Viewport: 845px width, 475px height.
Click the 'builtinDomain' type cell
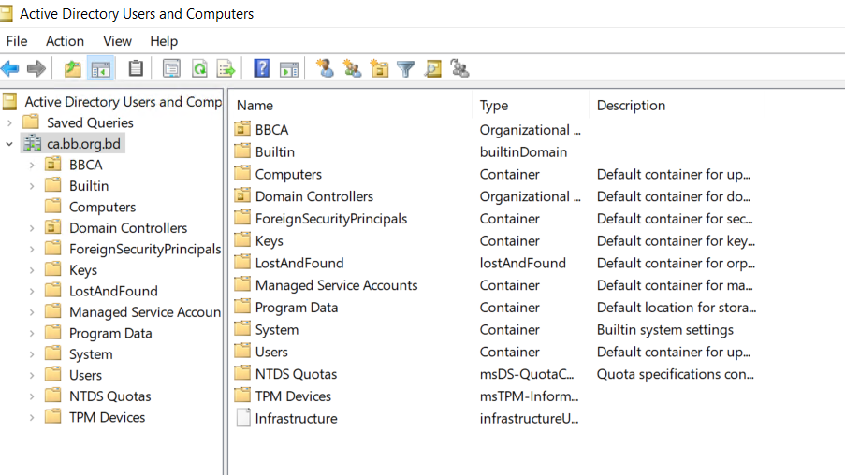point(523,151)
